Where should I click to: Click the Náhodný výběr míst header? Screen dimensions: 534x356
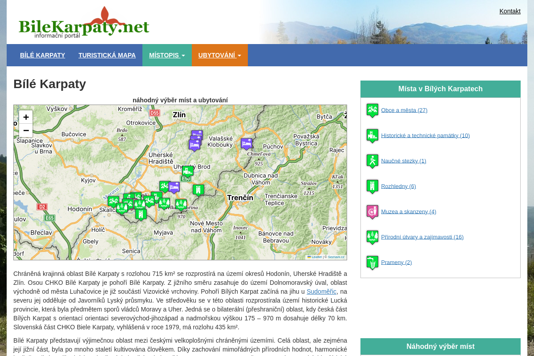point(441,346)
